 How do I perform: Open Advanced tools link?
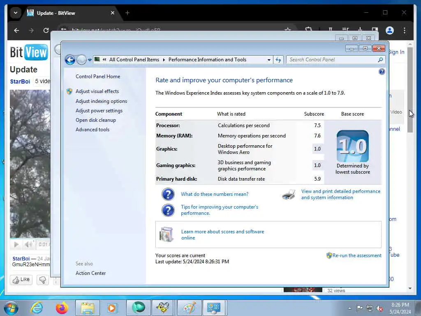coord(93,130)
